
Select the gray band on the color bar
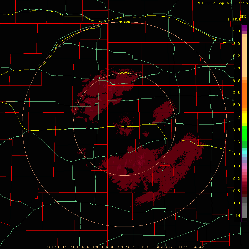click(x=244, y=207)
